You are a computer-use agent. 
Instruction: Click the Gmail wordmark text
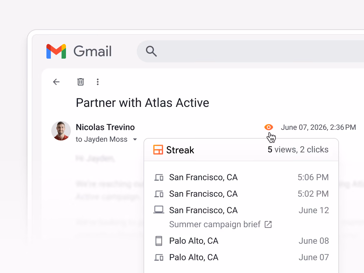click(93, 51)
